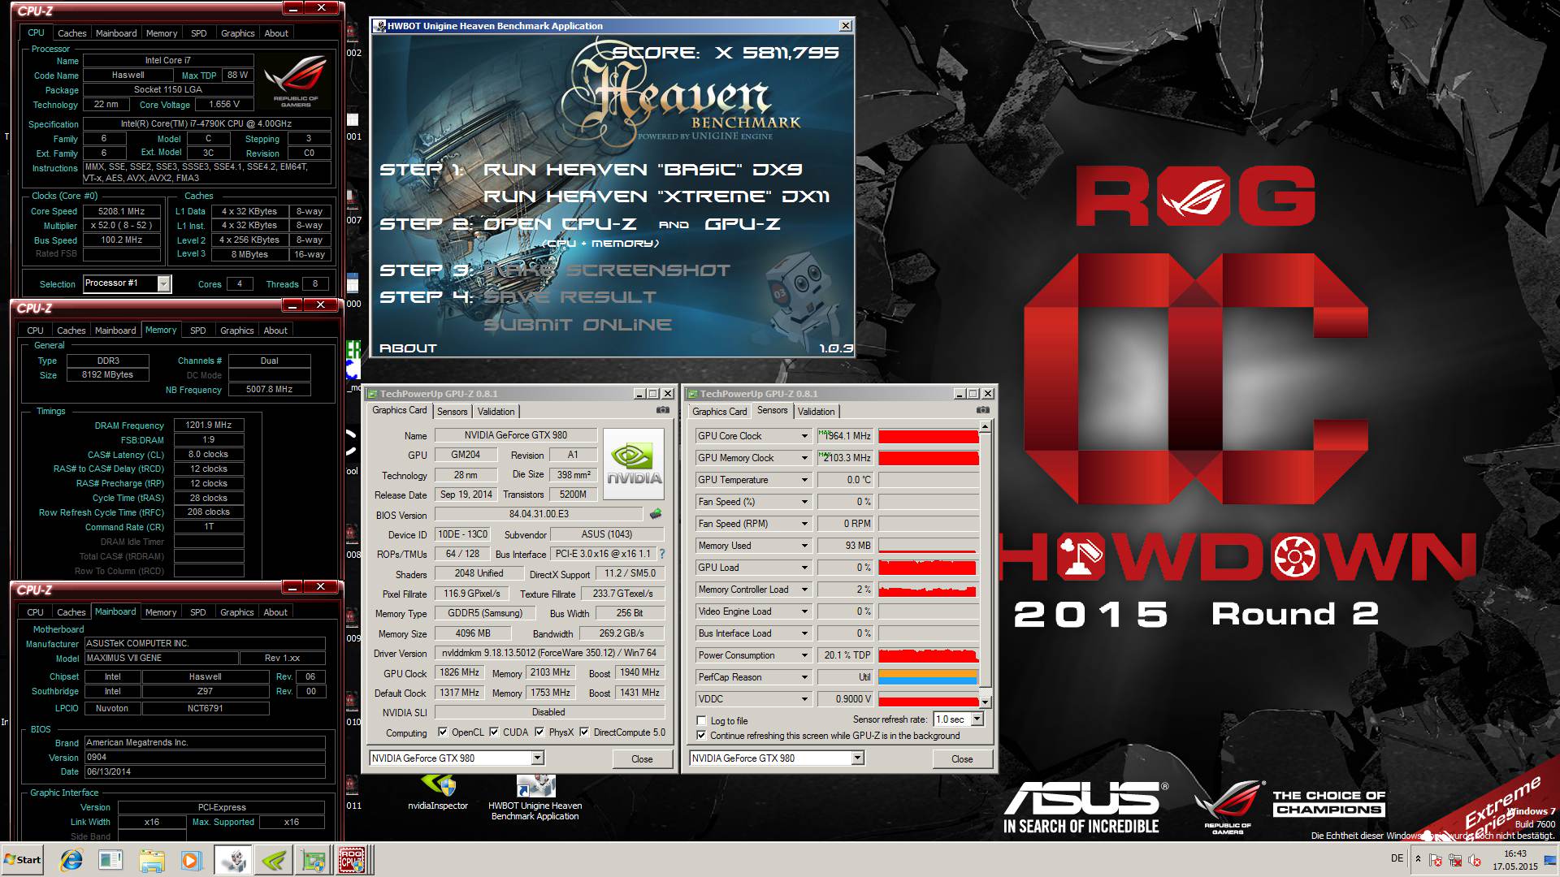The width and height of the screenshot is (1560, 877).
Task: Open the nvidiaInspector desktop shortcut
Action: 438,793
